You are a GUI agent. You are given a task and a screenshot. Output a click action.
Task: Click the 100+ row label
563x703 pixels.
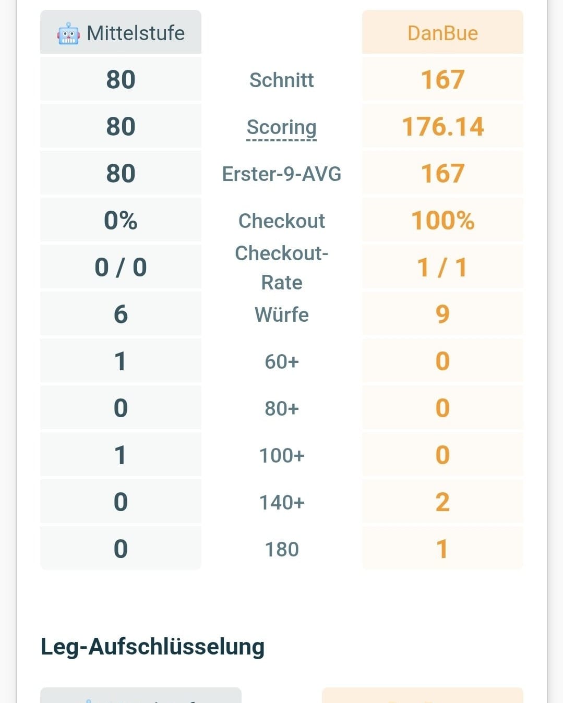(282, 455)
